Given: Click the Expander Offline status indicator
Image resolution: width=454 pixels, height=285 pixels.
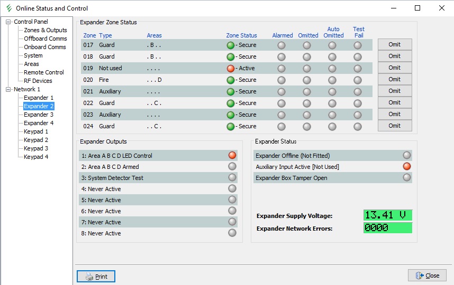Looking at the screenshot, I should [x=406, y=155].
